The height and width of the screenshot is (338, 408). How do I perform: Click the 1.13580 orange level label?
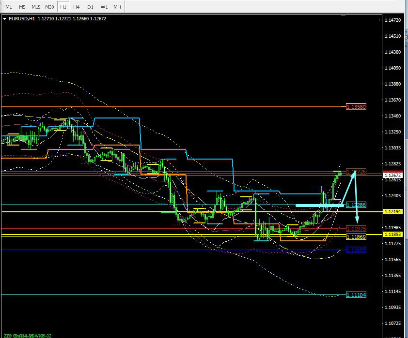[356, 107]
